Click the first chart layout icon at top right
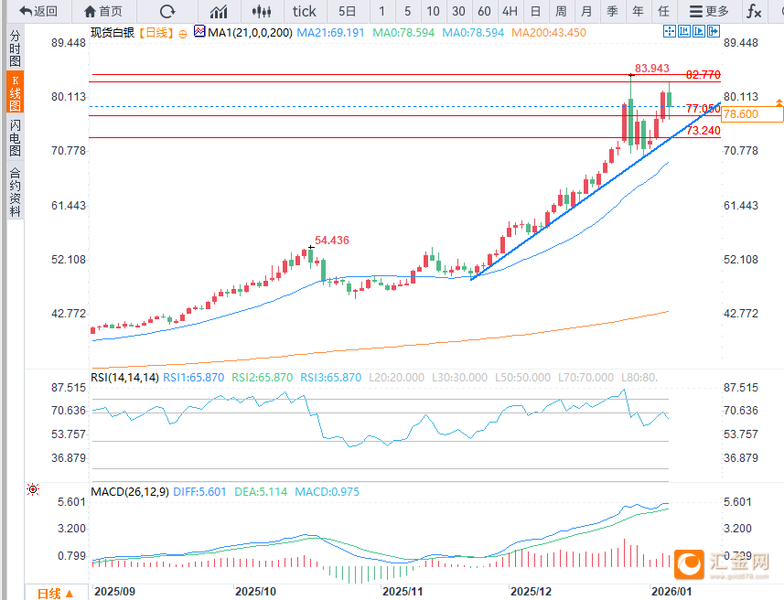784x600 pixels. (670, 31)
